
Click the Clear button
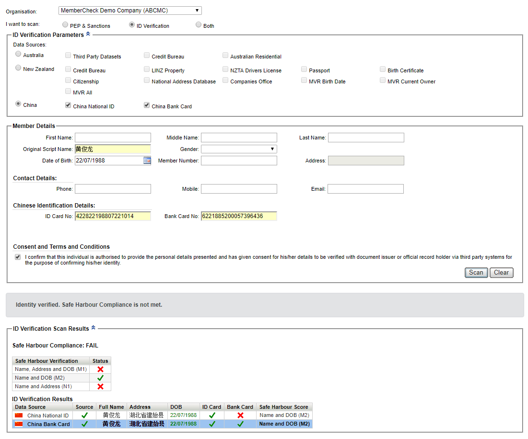(x=502, y=273)
